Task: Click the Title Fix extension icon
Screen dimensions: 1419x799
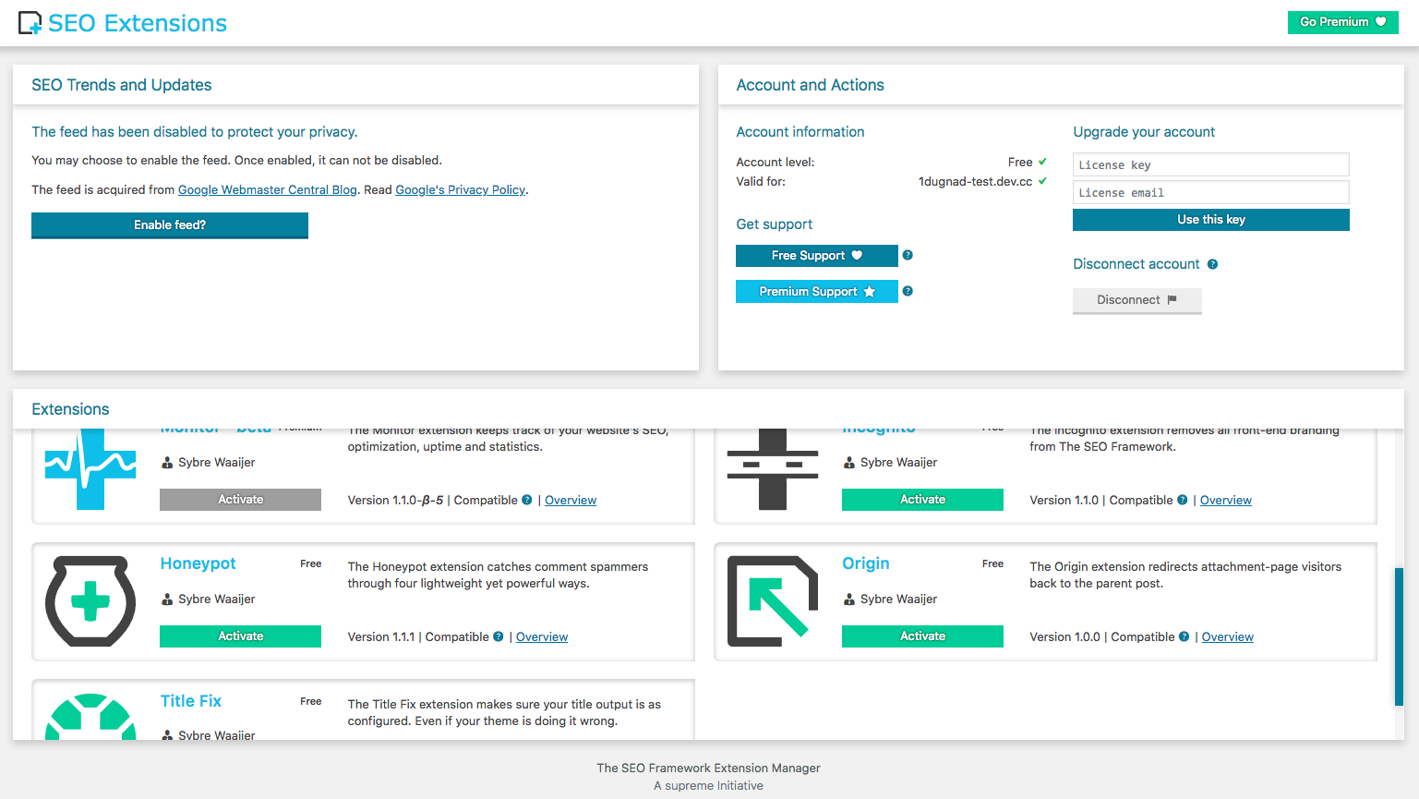Action: [90, 717]
